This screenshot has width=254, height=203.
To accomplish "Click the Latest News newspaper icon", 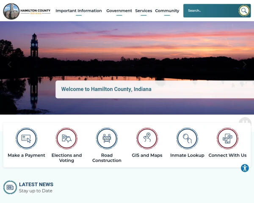I will [10, 187].
